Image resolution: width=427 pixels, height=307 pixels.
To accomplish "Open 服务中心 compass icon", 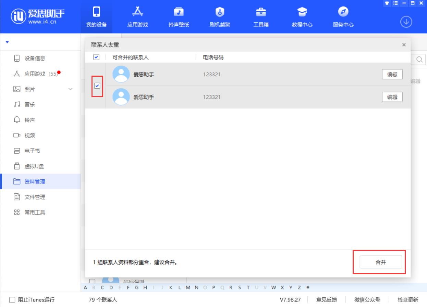I will pos(343,13).
